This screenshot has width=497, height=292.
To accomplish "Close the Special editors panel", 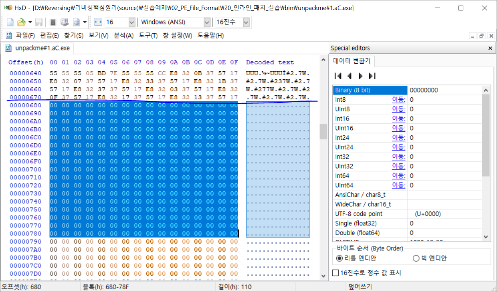I will pos(490,48).
